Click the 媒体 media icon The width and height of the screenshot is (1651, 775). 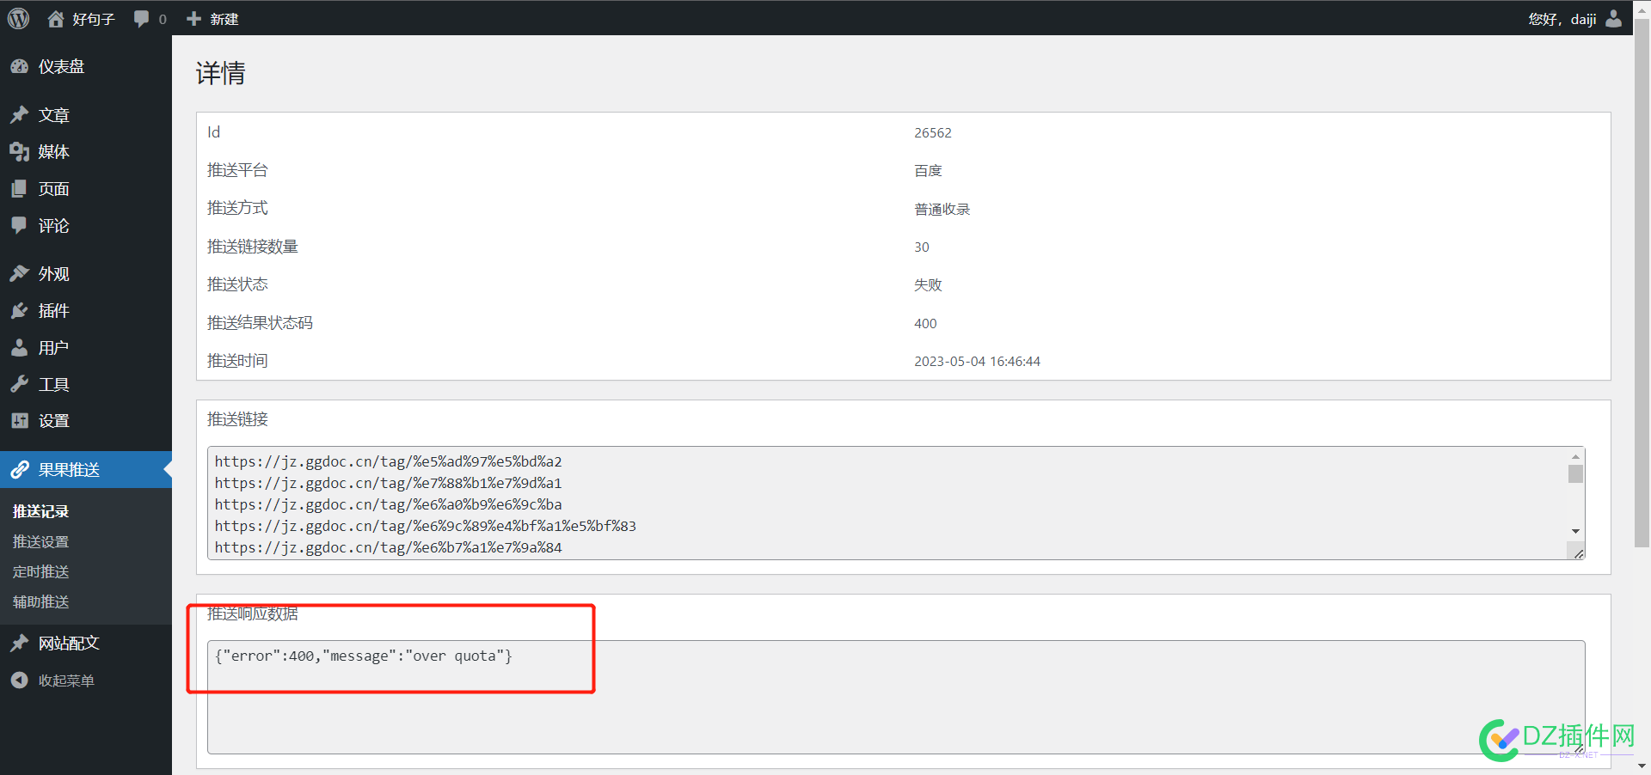19,152
